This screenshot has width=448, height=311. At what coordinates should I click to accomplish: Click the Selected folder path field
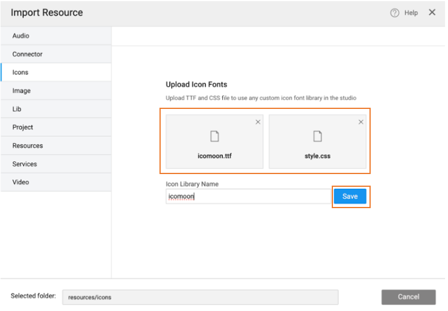[x=200, y=297]
